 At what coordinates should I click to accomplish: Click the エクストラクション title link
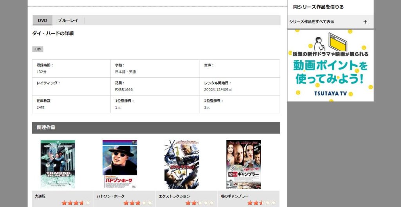coord(174,196)
